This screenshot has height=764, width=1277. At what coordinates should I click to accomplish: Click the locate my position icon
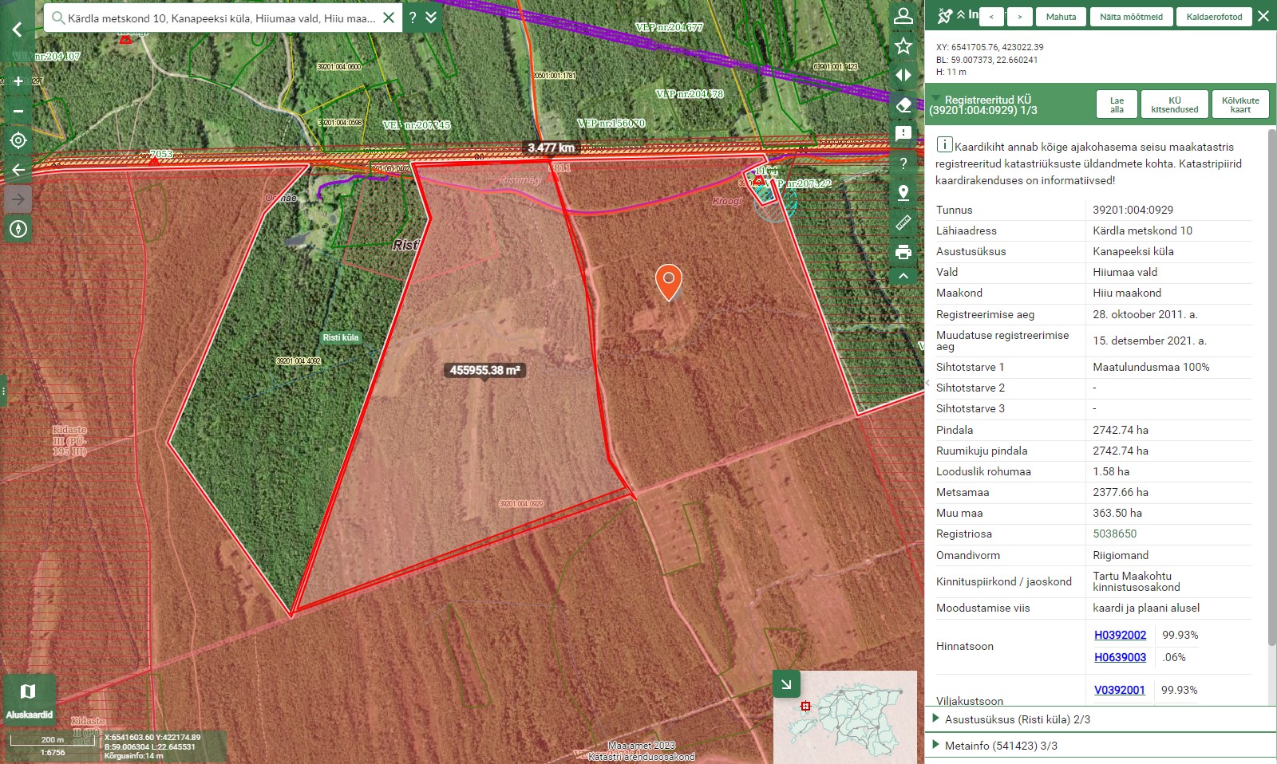[18, 140]
